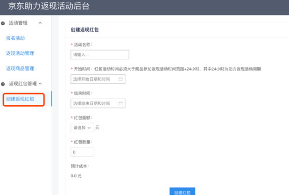This screenshot has width=289, height=195.
Task: Collapse the 返现红包管理 menu chevron
Action: click(x=40, y=84)
